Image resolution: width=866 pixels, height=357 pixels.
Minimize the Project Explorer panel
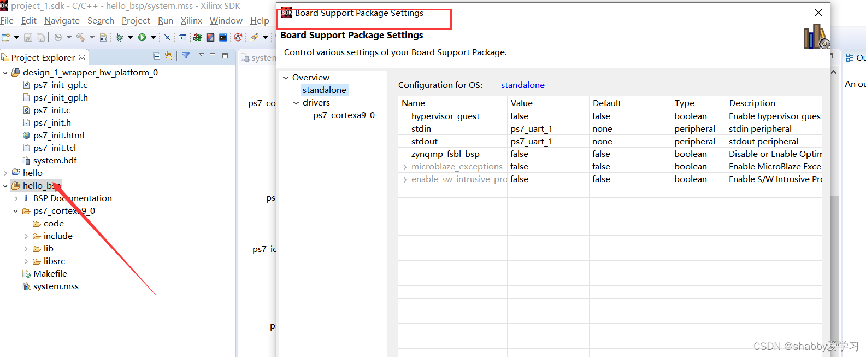coord(213,55)
